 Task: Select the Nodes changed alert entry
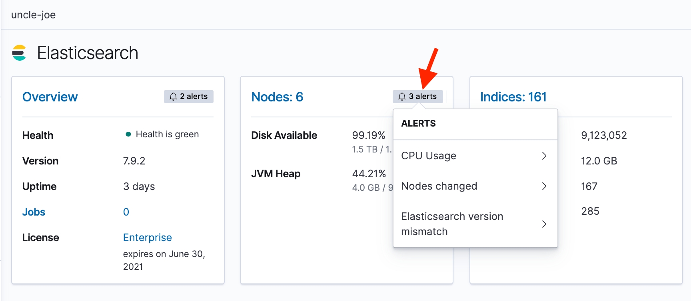(x=439, y=186)
